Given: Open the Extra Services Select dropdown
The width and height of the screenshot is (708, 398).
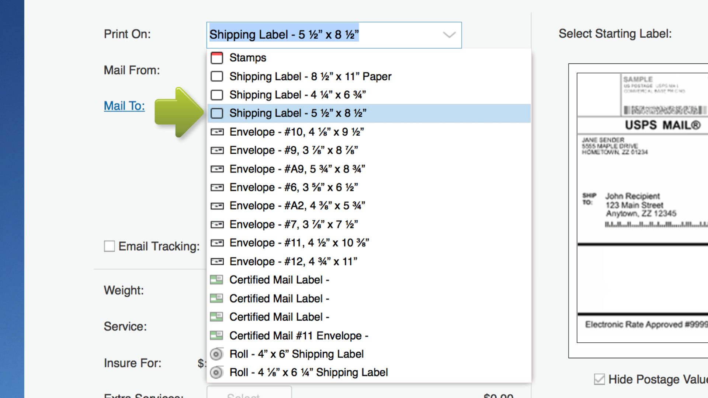Looking at the screenshot, I should [249, 395].
